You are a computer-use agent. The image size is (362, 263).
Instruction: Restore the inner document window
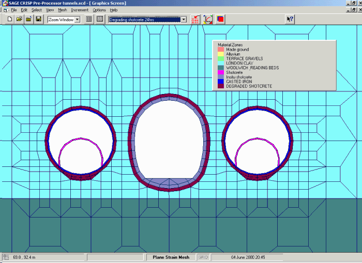(x=354, y=10)
